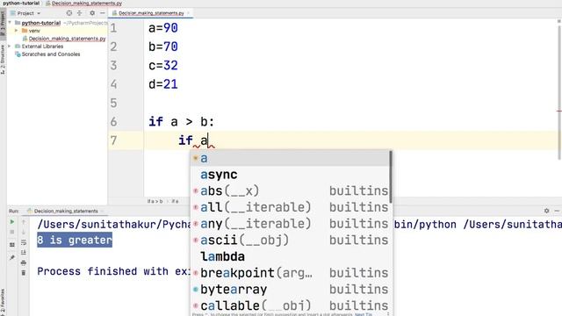Choose 'all(__iterable)' completion suggestion
The width and height of the screenshot is (562, 316).
click(x=291, y=207)
